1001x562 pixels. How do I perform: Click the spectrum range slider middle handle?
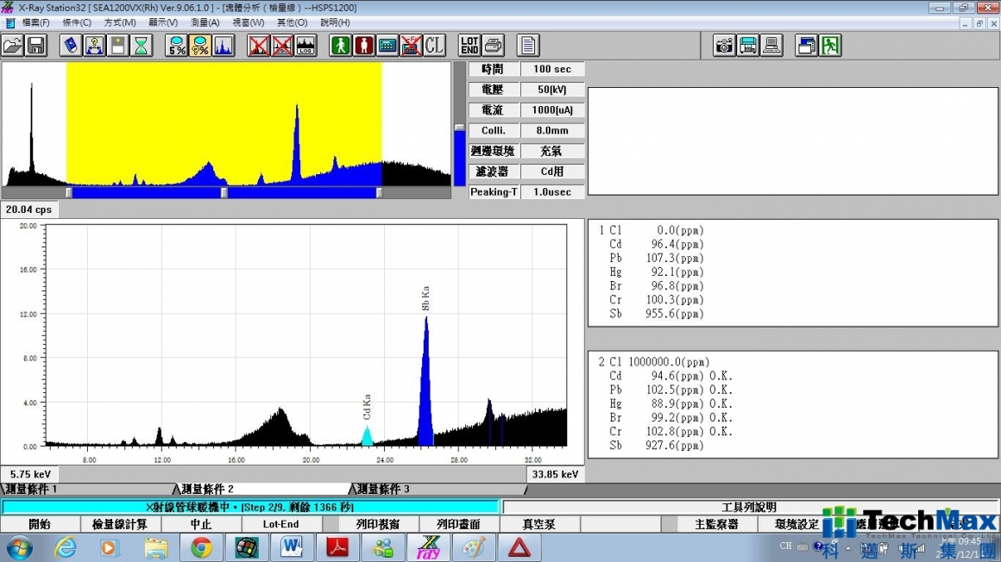[224, 193]
